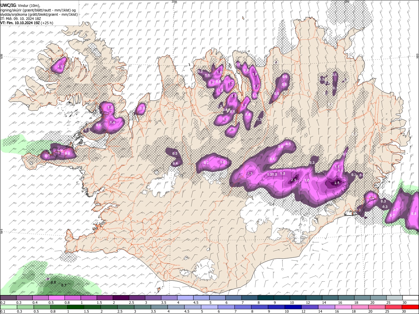Image resolution: width=419 pixels, height=314 pixels.
Task: Click the '15W' longitude label at the top
Action: 347,2
